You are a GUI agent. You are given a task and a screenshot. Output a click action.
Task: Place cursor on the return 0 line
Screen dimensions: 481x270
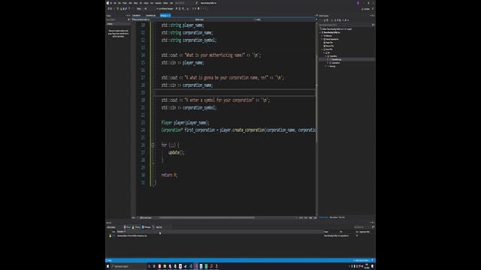pos(169,175)
